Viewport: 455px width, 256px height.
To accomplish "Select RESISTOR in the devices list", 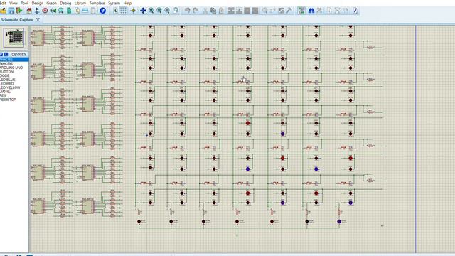I will click(x=8, y=100).
